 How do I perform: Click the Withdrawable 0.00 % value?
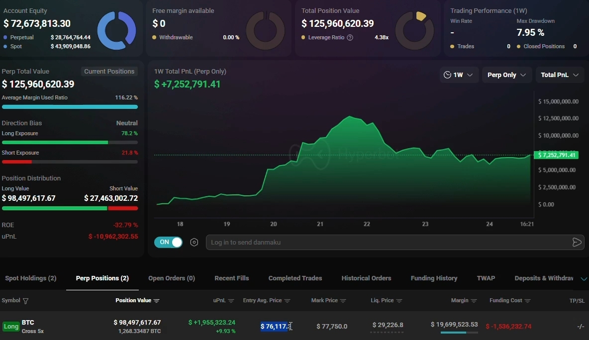[231, 37]
